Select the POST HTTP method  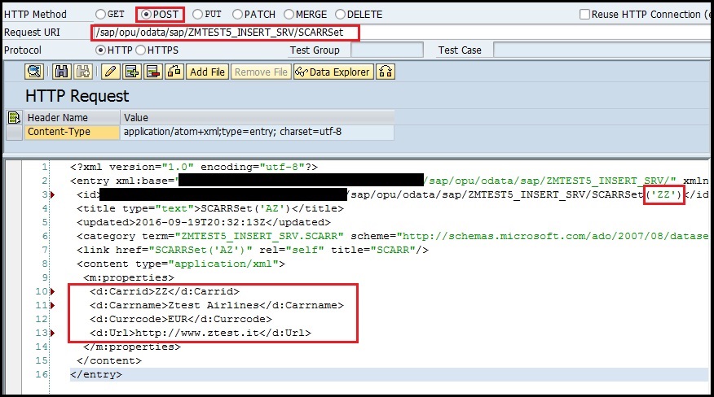click(146, 15)
